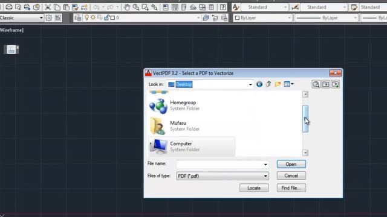The image size is (387, 217).
Task: Click the Publish toolbar icon
Action: click(x=27, y=7)
